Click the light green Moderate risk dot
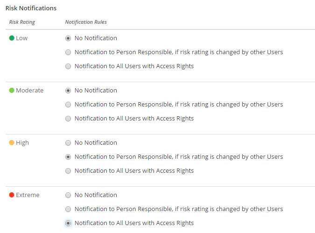Screen dimensions: 315x233 pos(12,90)
